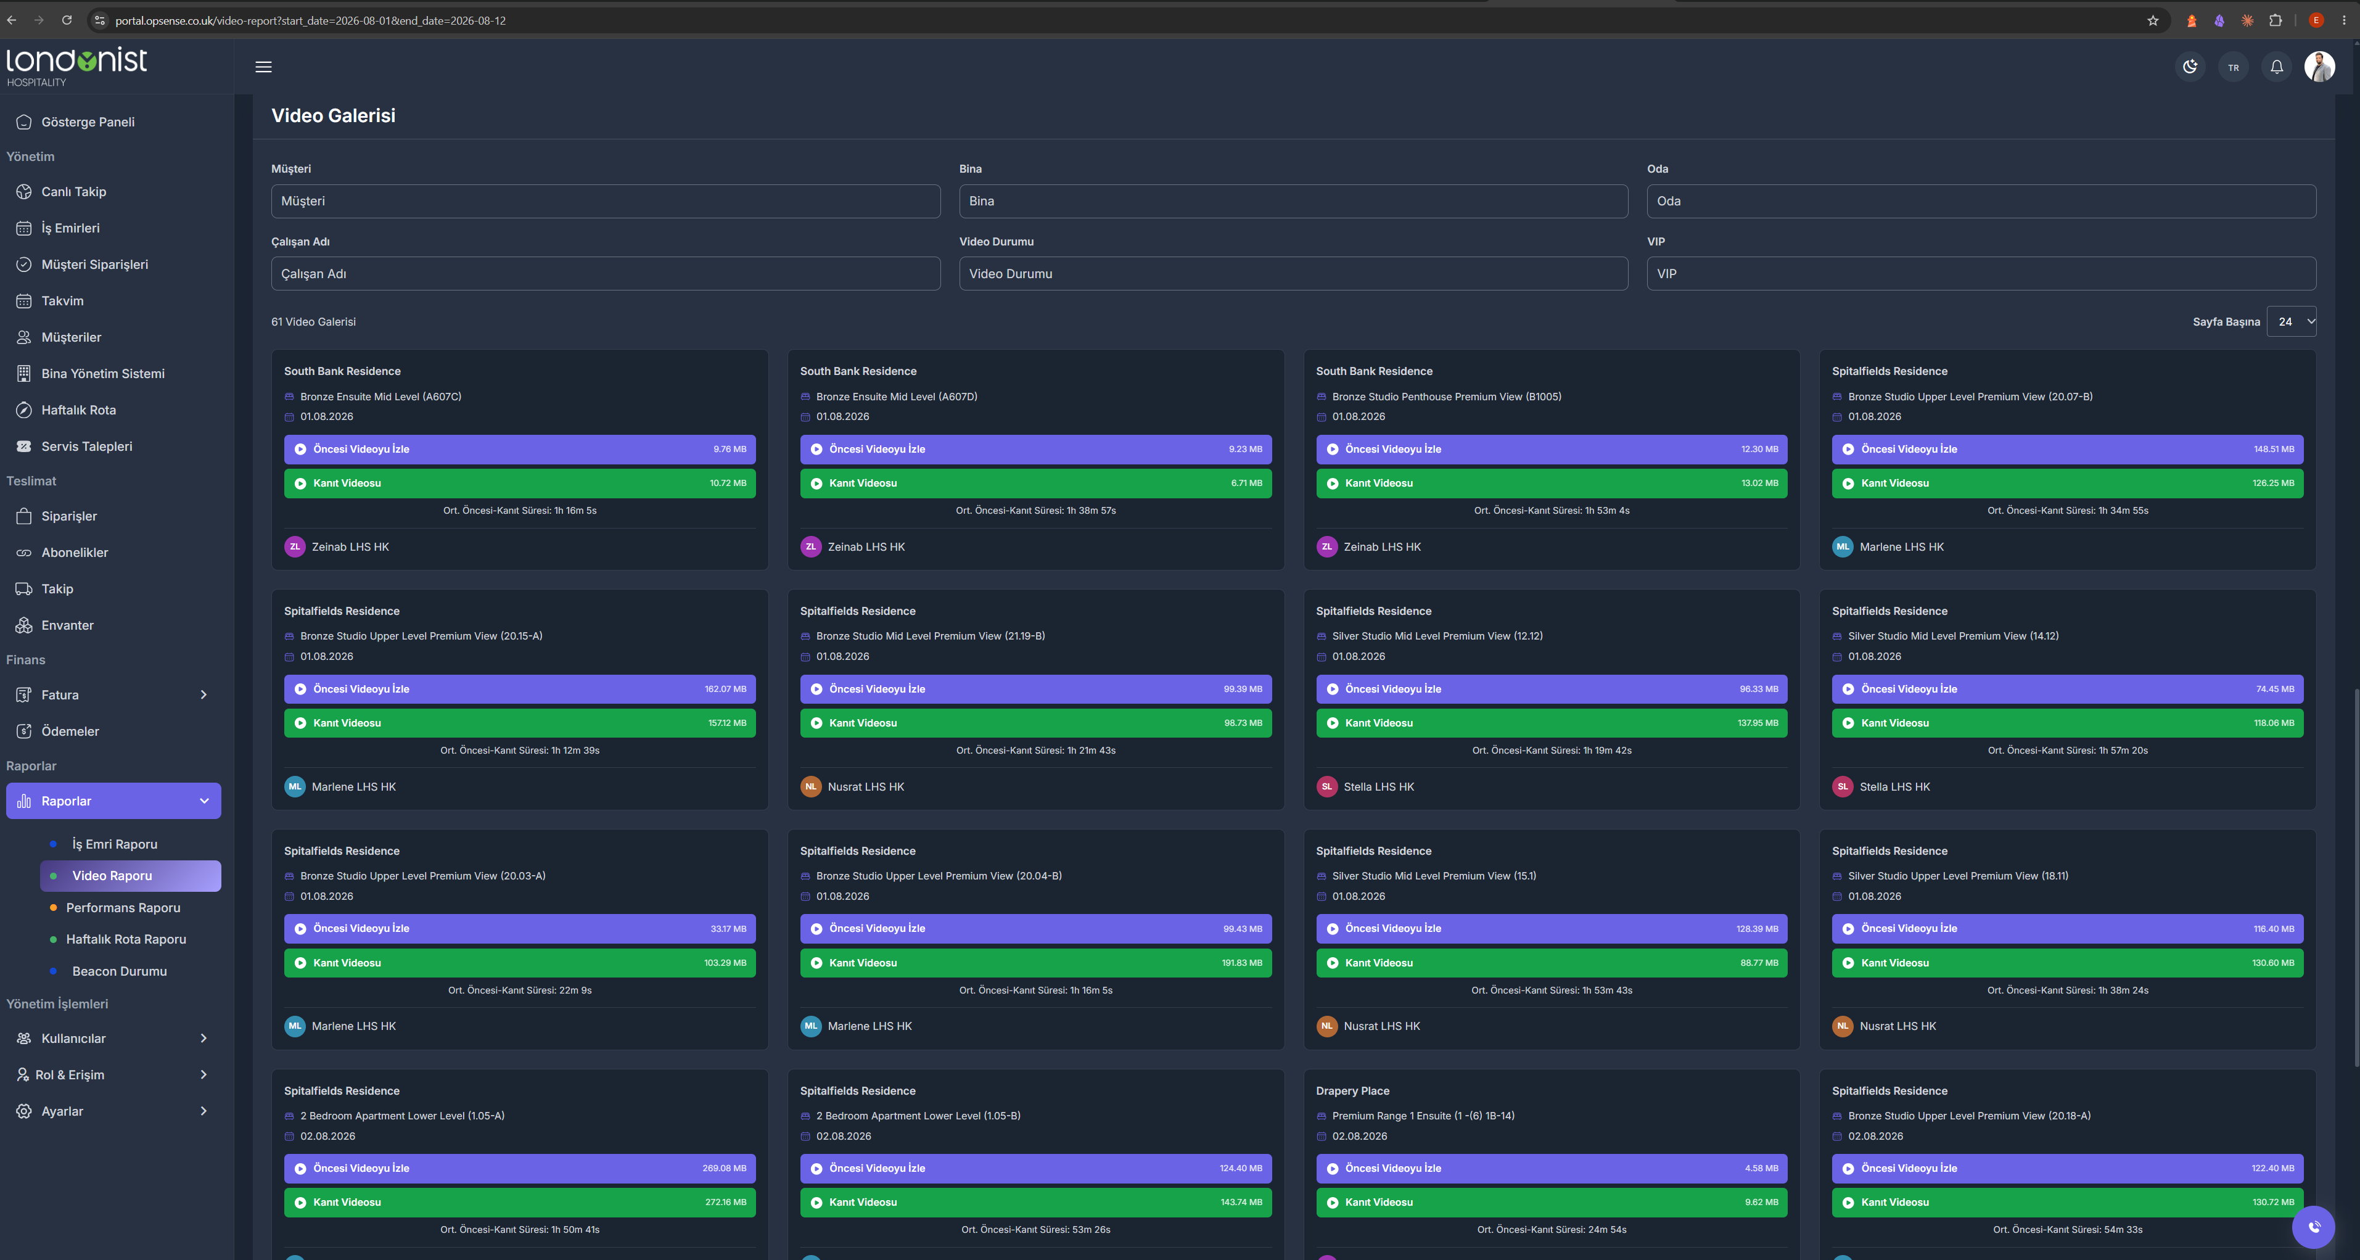
Task: Open the floating phone support button
Action: (x=2313, y=1227)
